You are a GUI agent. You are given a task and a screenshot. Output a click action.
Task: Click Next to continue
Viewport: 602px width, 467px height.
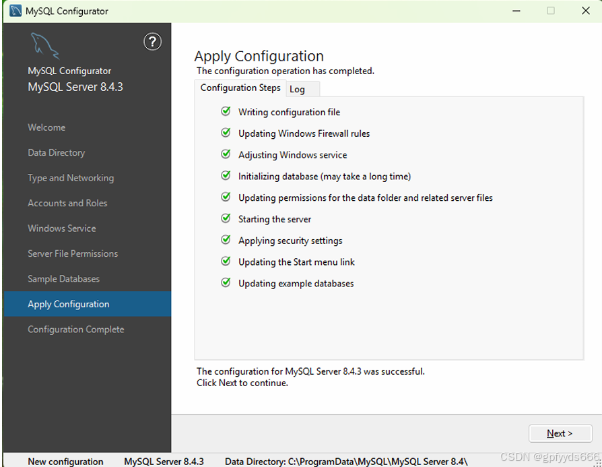[x=560, y=433]
